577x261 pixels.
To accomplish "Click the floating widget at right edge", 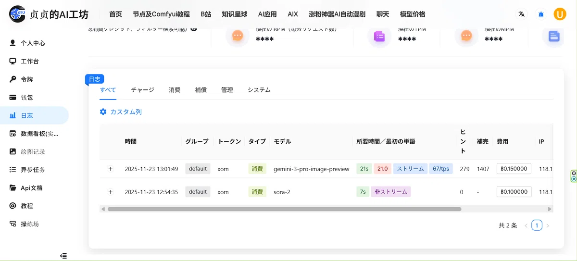I will 574,176.
